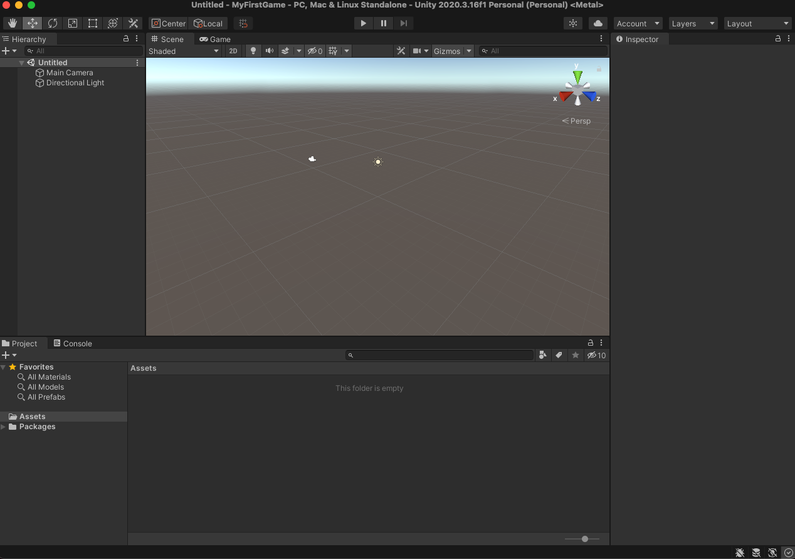Click the Scene view search field
Viewport: 795px width, 559px height.
pos(542,51)
